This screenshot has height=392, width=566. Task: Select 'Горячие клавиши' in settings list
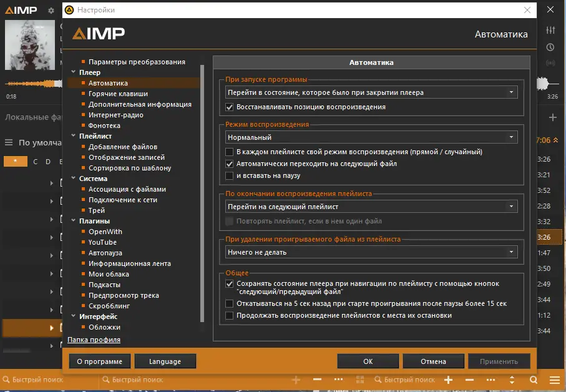[119, 93]
